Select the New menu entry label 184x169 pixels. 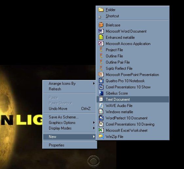click(x=52, y=137)
